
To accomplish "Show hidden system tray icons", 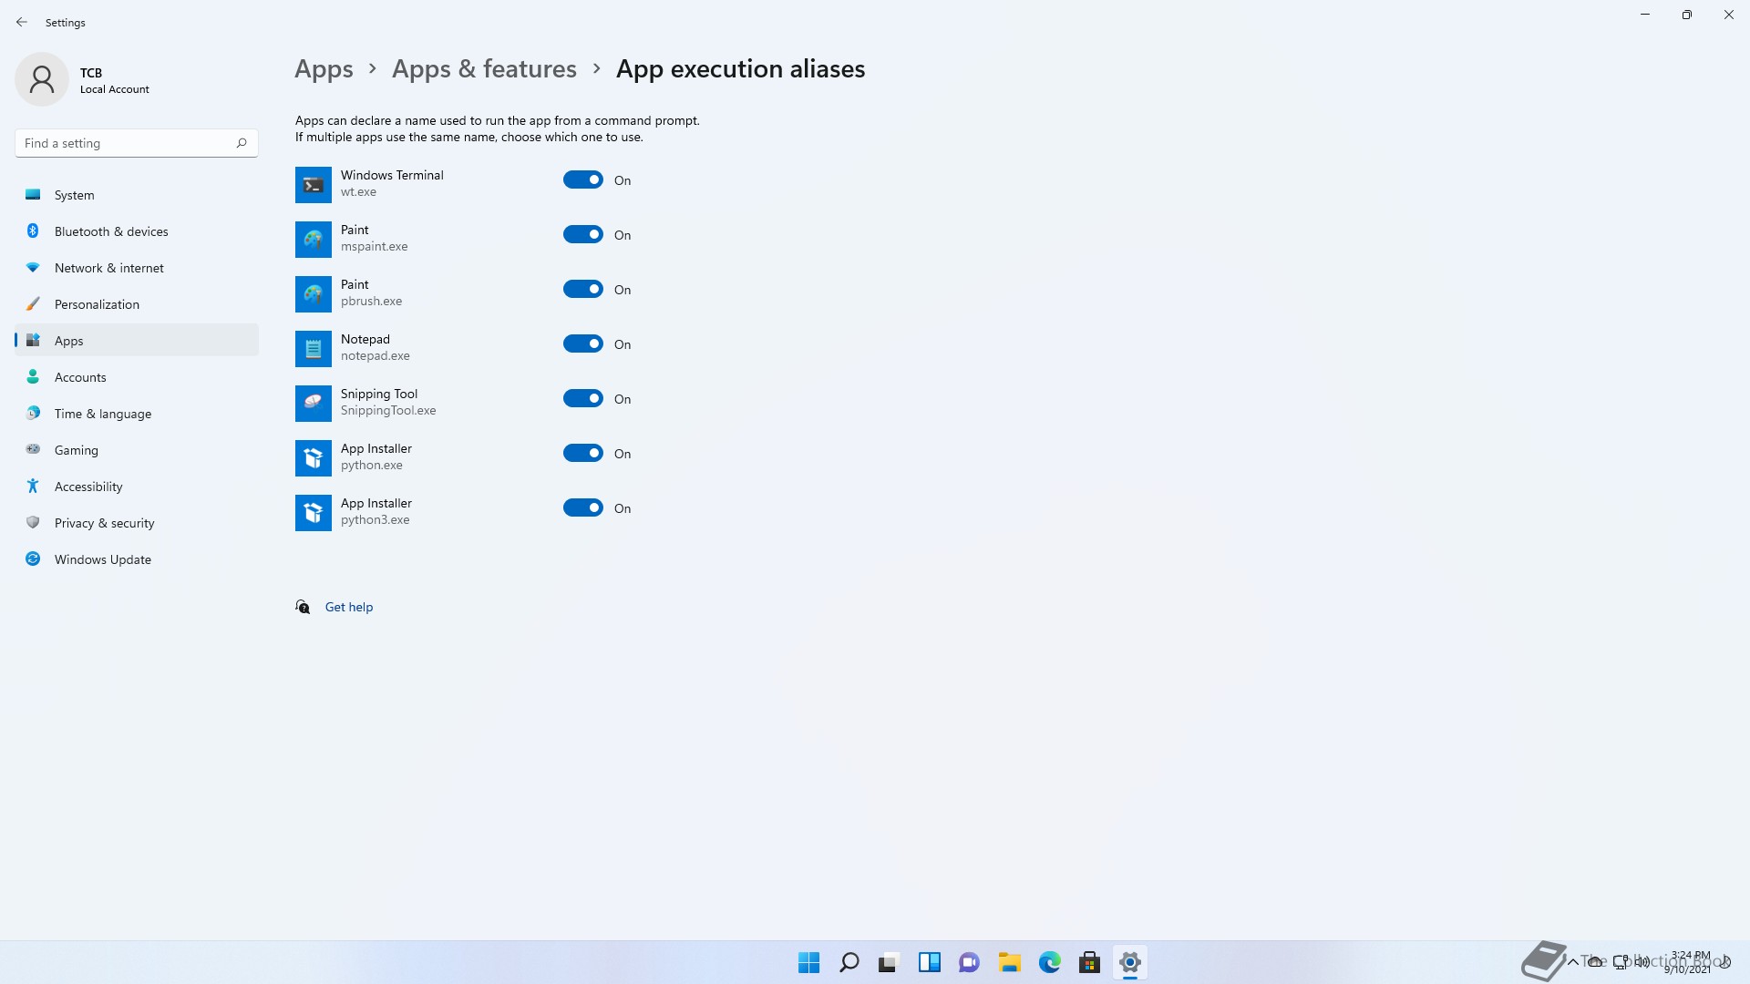I will (1572, 962).
